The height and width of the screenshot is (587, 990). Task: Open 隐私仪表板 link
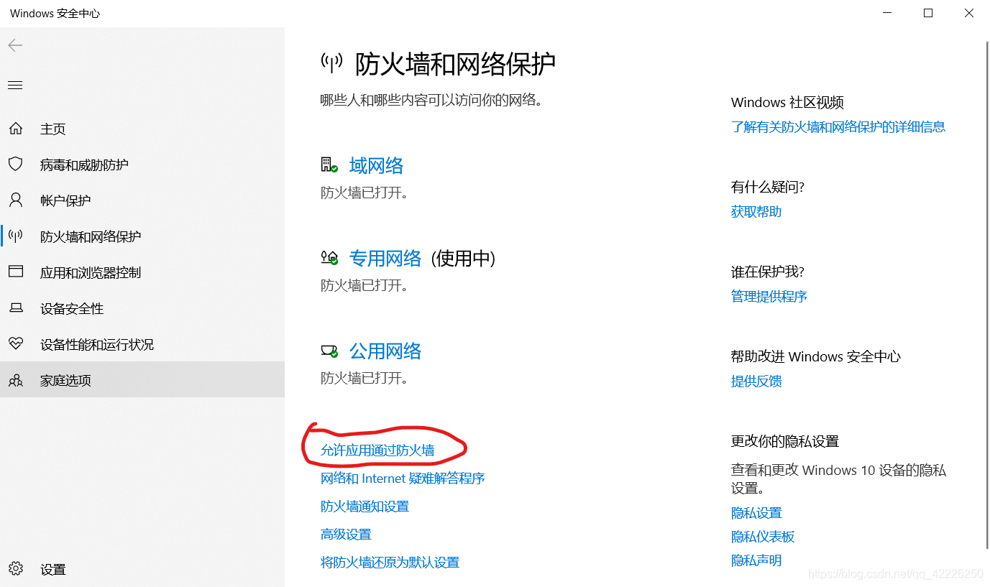tap(763, 537)
